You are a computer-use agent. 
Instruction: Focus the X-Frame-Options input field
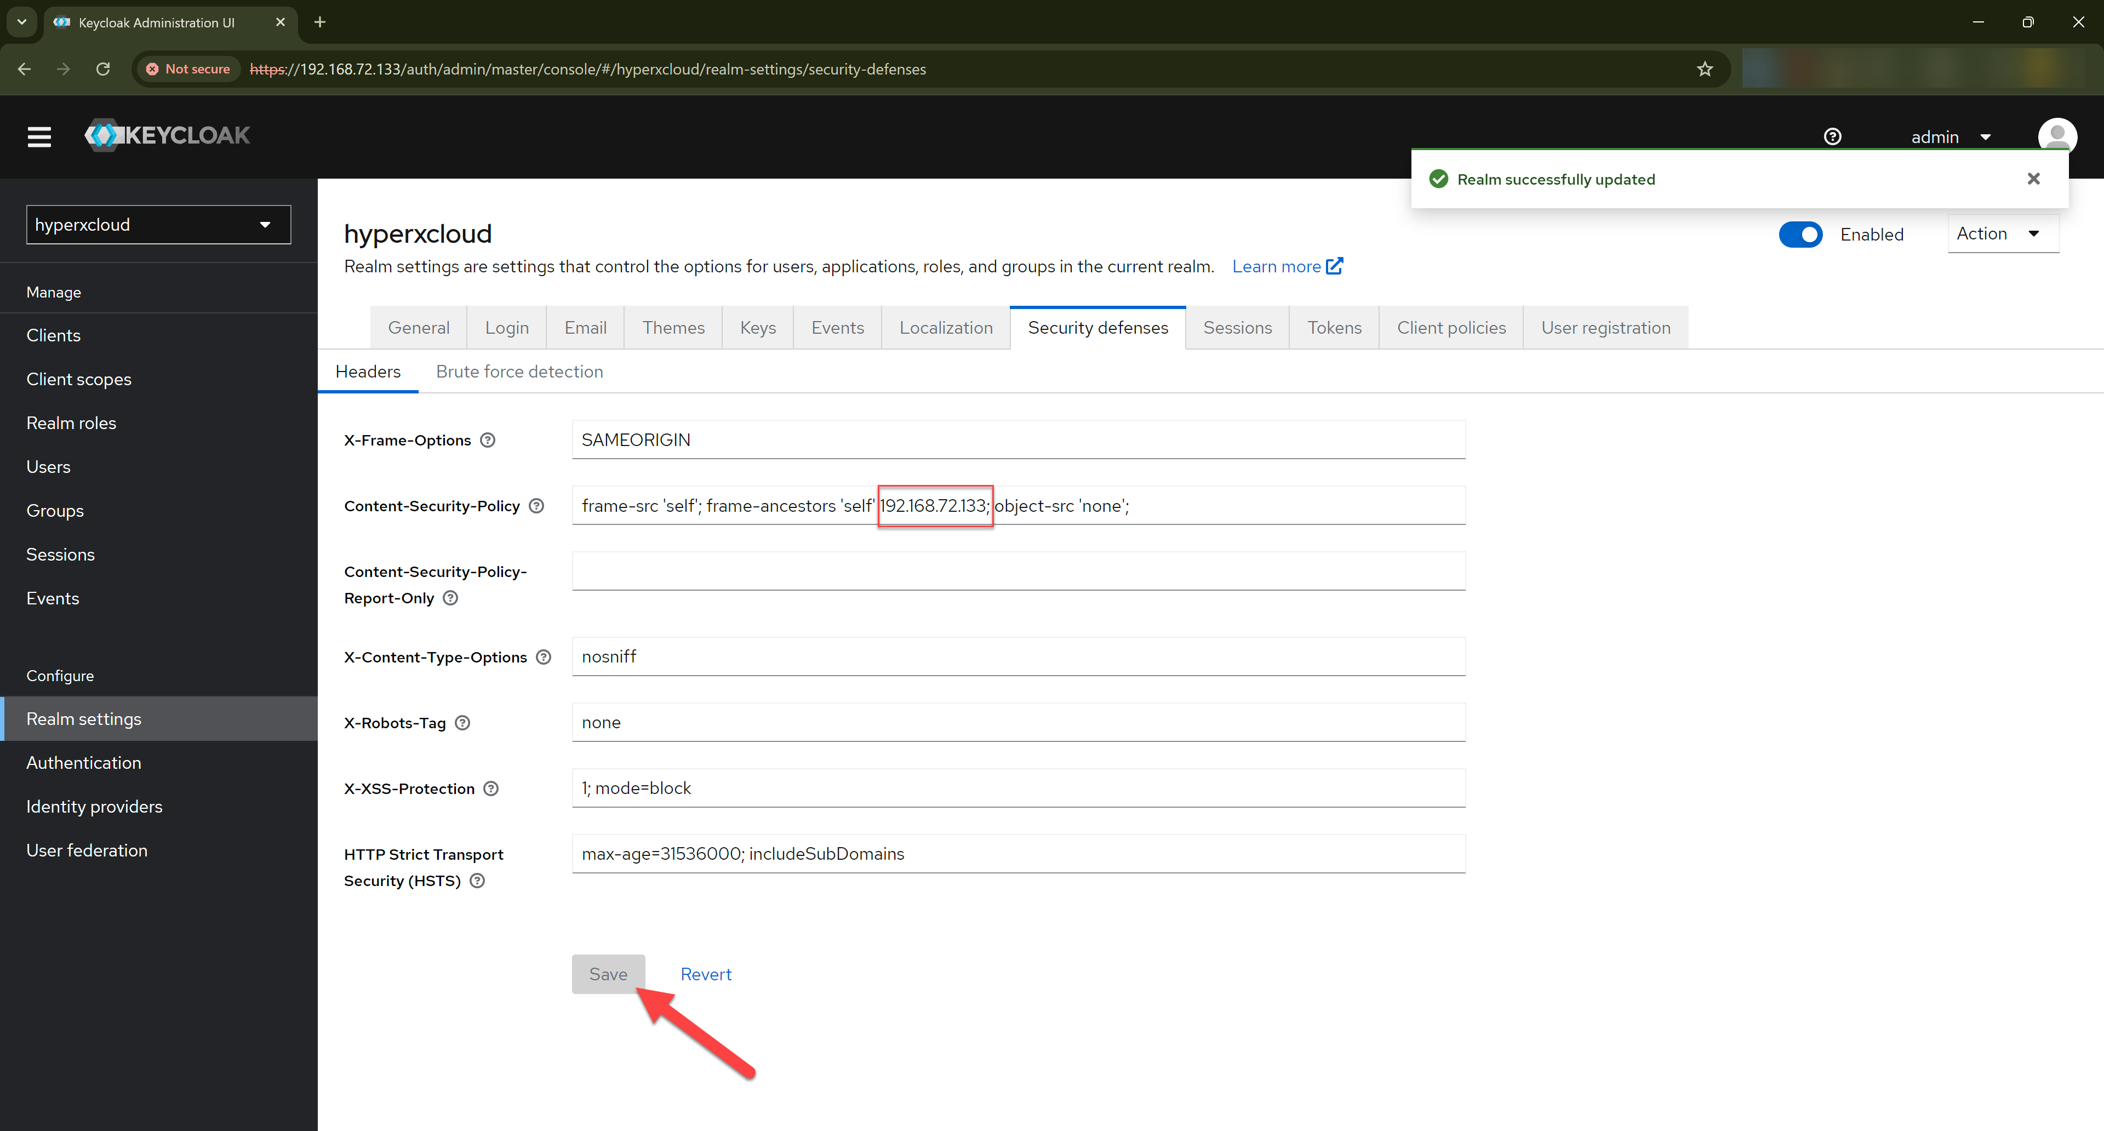(x=1019, y=440)
